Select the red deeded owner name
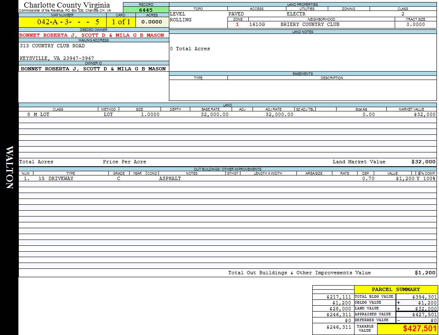 (92, 36)
